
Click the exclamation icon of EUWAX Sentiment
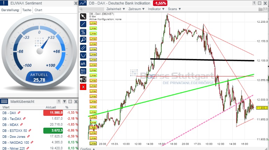tap(4, 3)
